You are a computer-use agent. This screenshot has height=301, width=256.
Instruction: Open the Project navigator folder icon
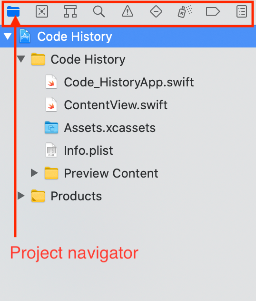click(13, 11)
